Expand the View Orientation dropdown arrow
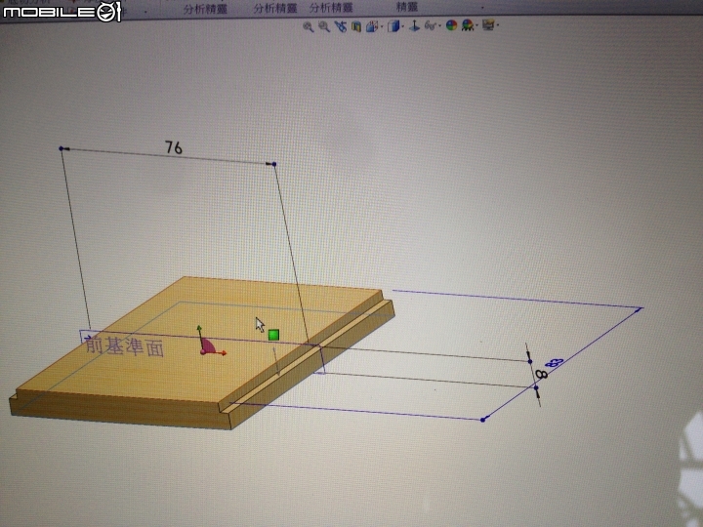703x527 pixels. point(382,26)
